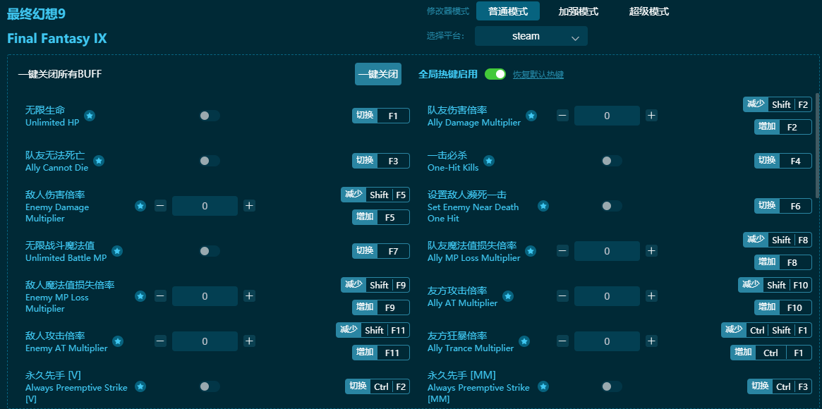
Task: Click the F1 hotkey selector for Unlimited HP
Action: coord(393,116)
